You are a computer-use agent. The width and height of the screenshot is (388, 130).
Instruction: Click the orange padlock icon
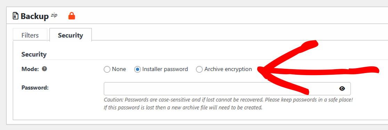click(72, 16)
